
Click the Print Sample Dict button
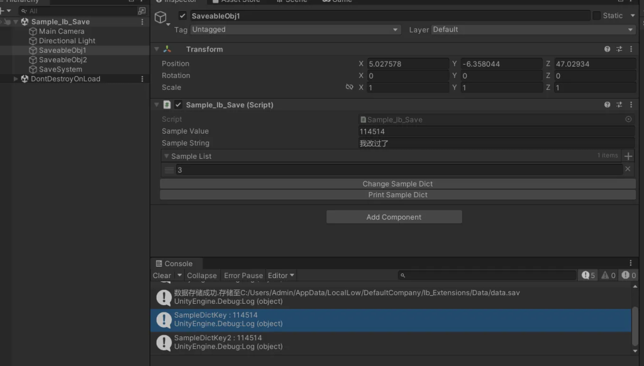[397, 195]
